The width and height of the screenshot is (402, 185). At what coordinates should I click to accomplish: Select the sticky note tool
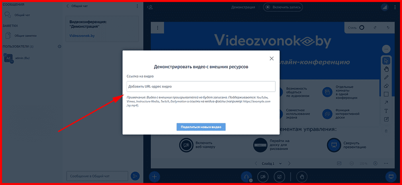click(386, 119)
